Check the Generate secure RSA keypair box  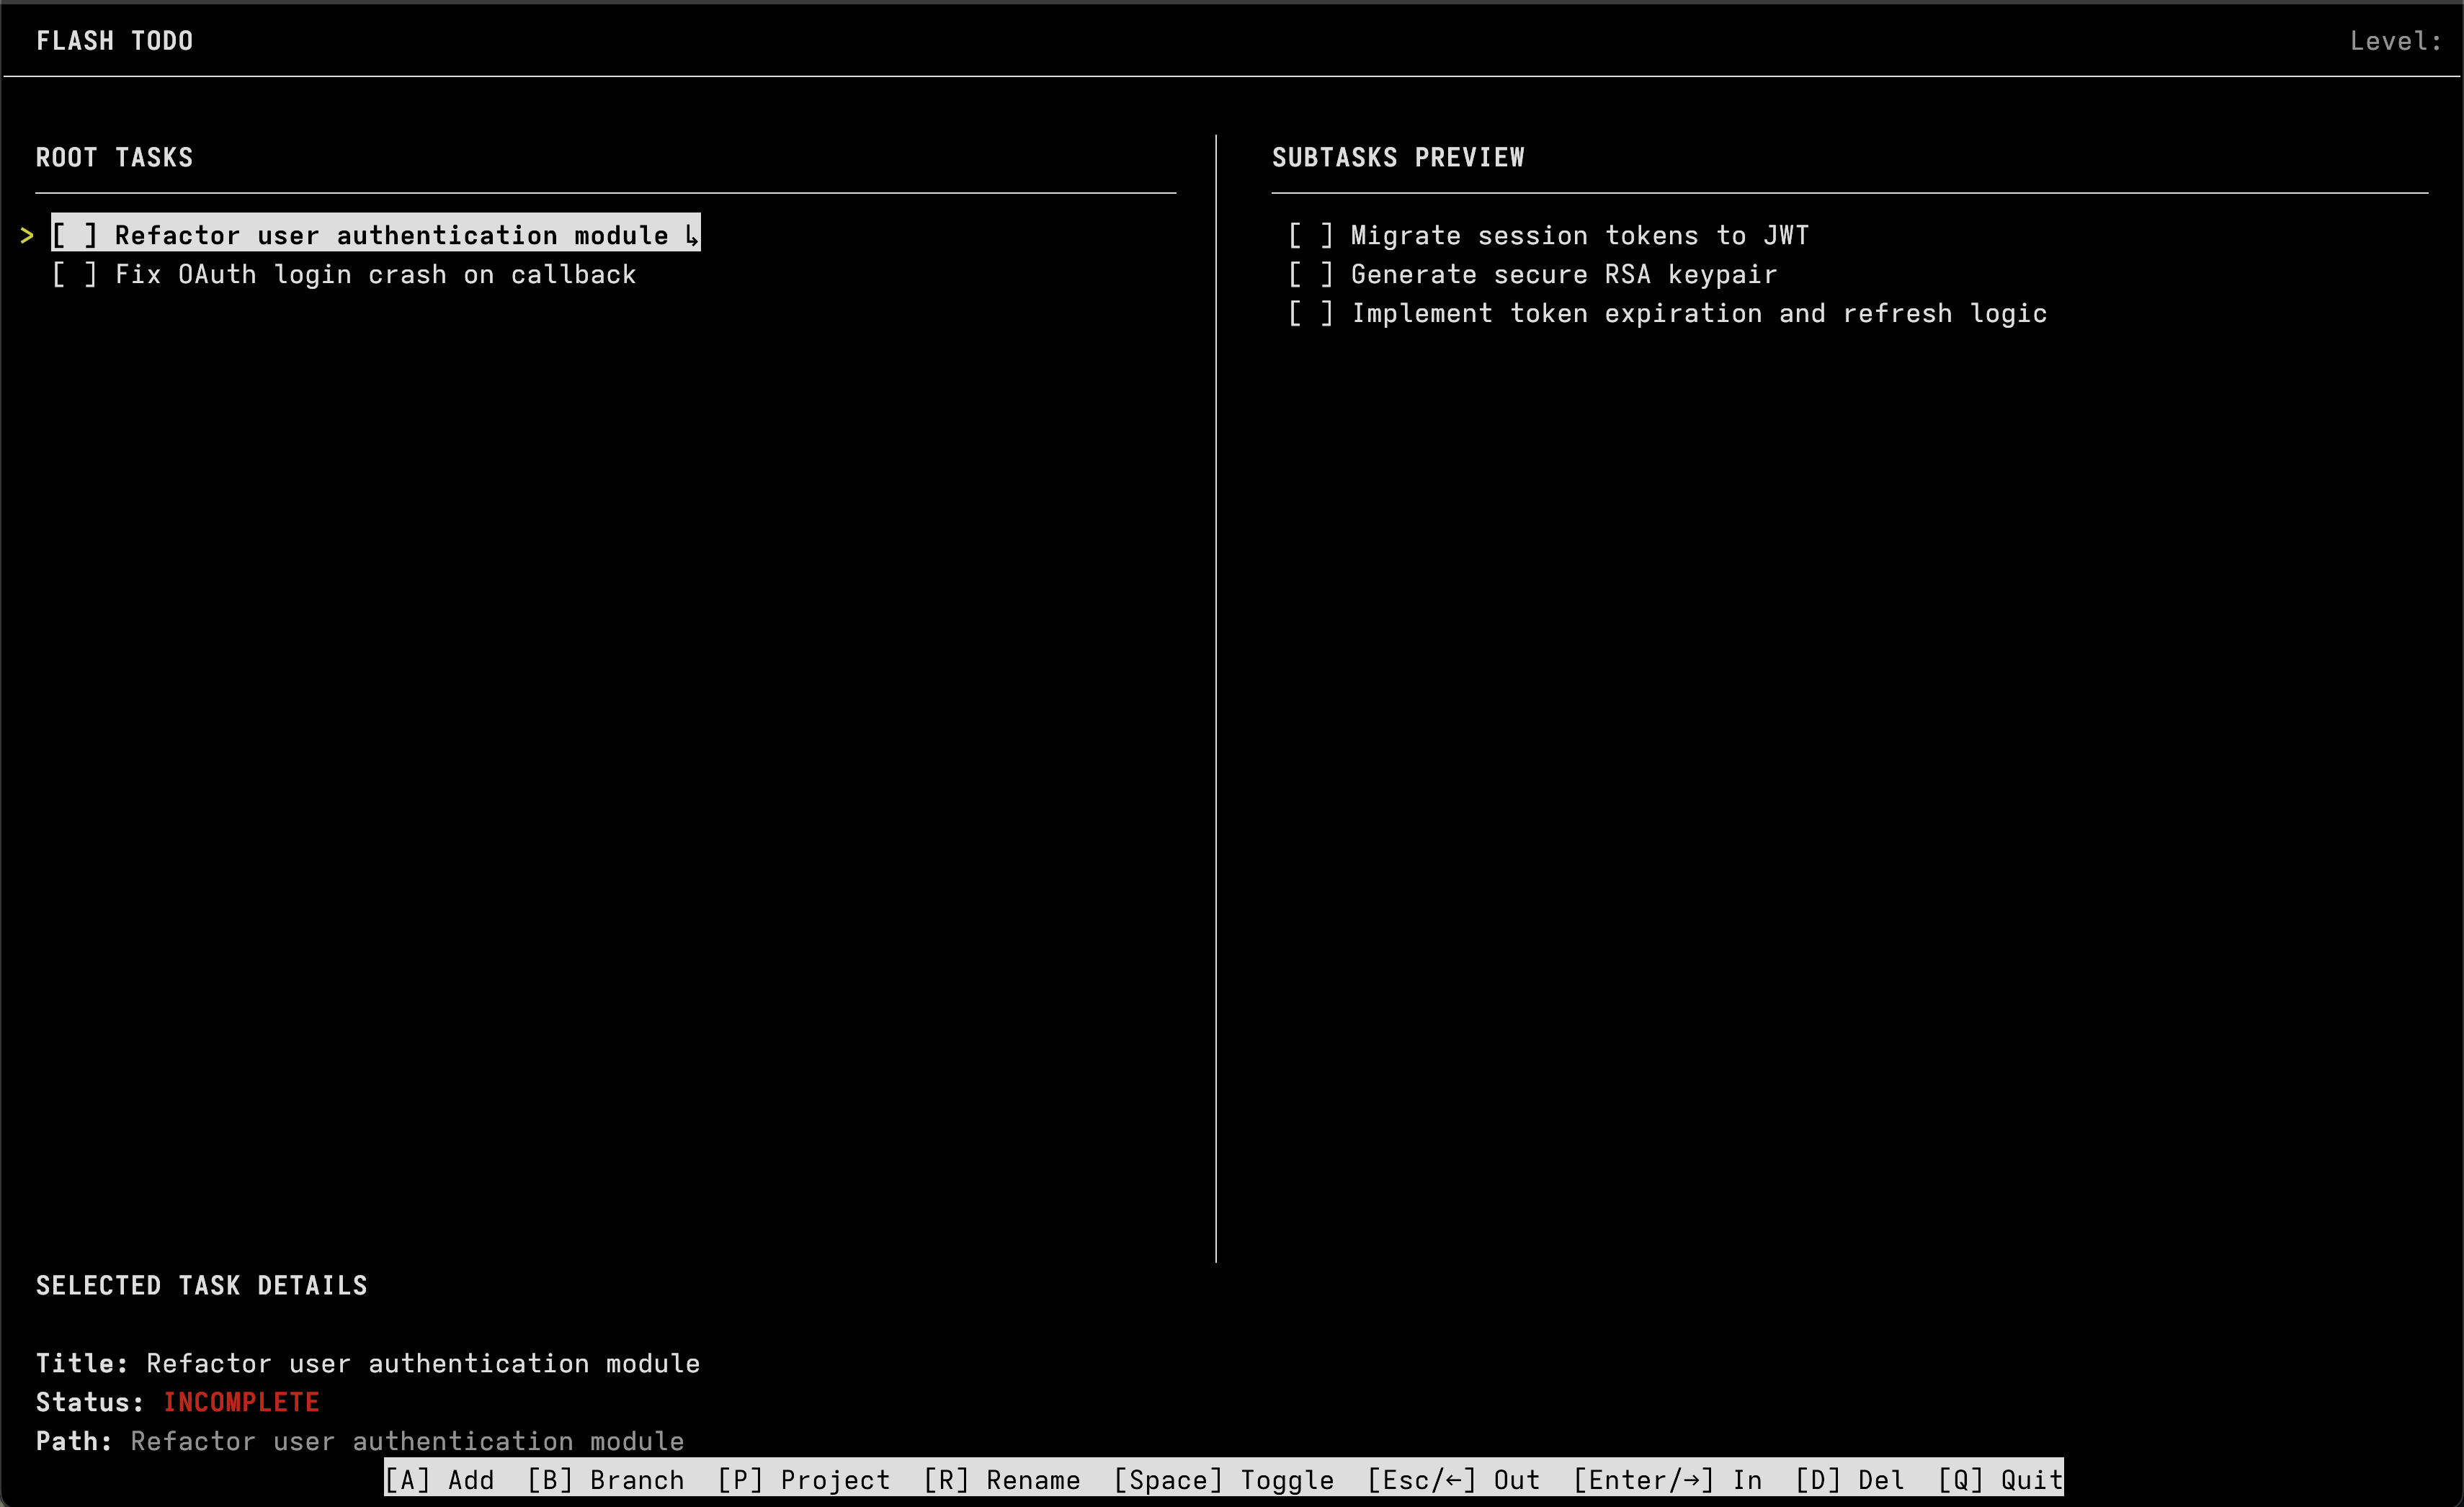1311,274
